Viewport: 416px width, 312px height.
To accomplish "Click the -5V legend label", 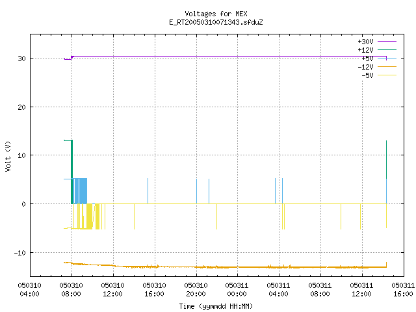I will (x=367, y=75).
